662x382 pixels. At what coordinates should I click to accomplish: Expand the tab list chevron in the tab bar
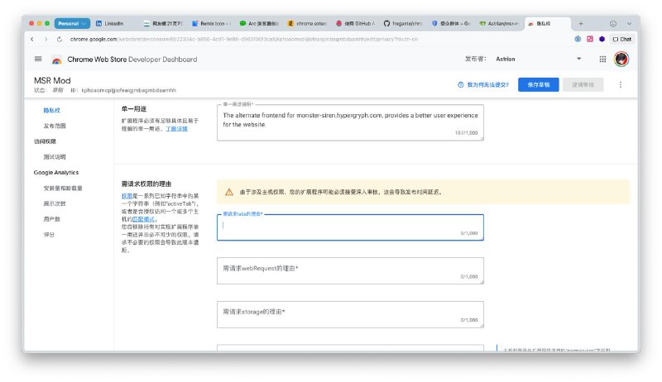pyautogui.click(x=629, y=24)
